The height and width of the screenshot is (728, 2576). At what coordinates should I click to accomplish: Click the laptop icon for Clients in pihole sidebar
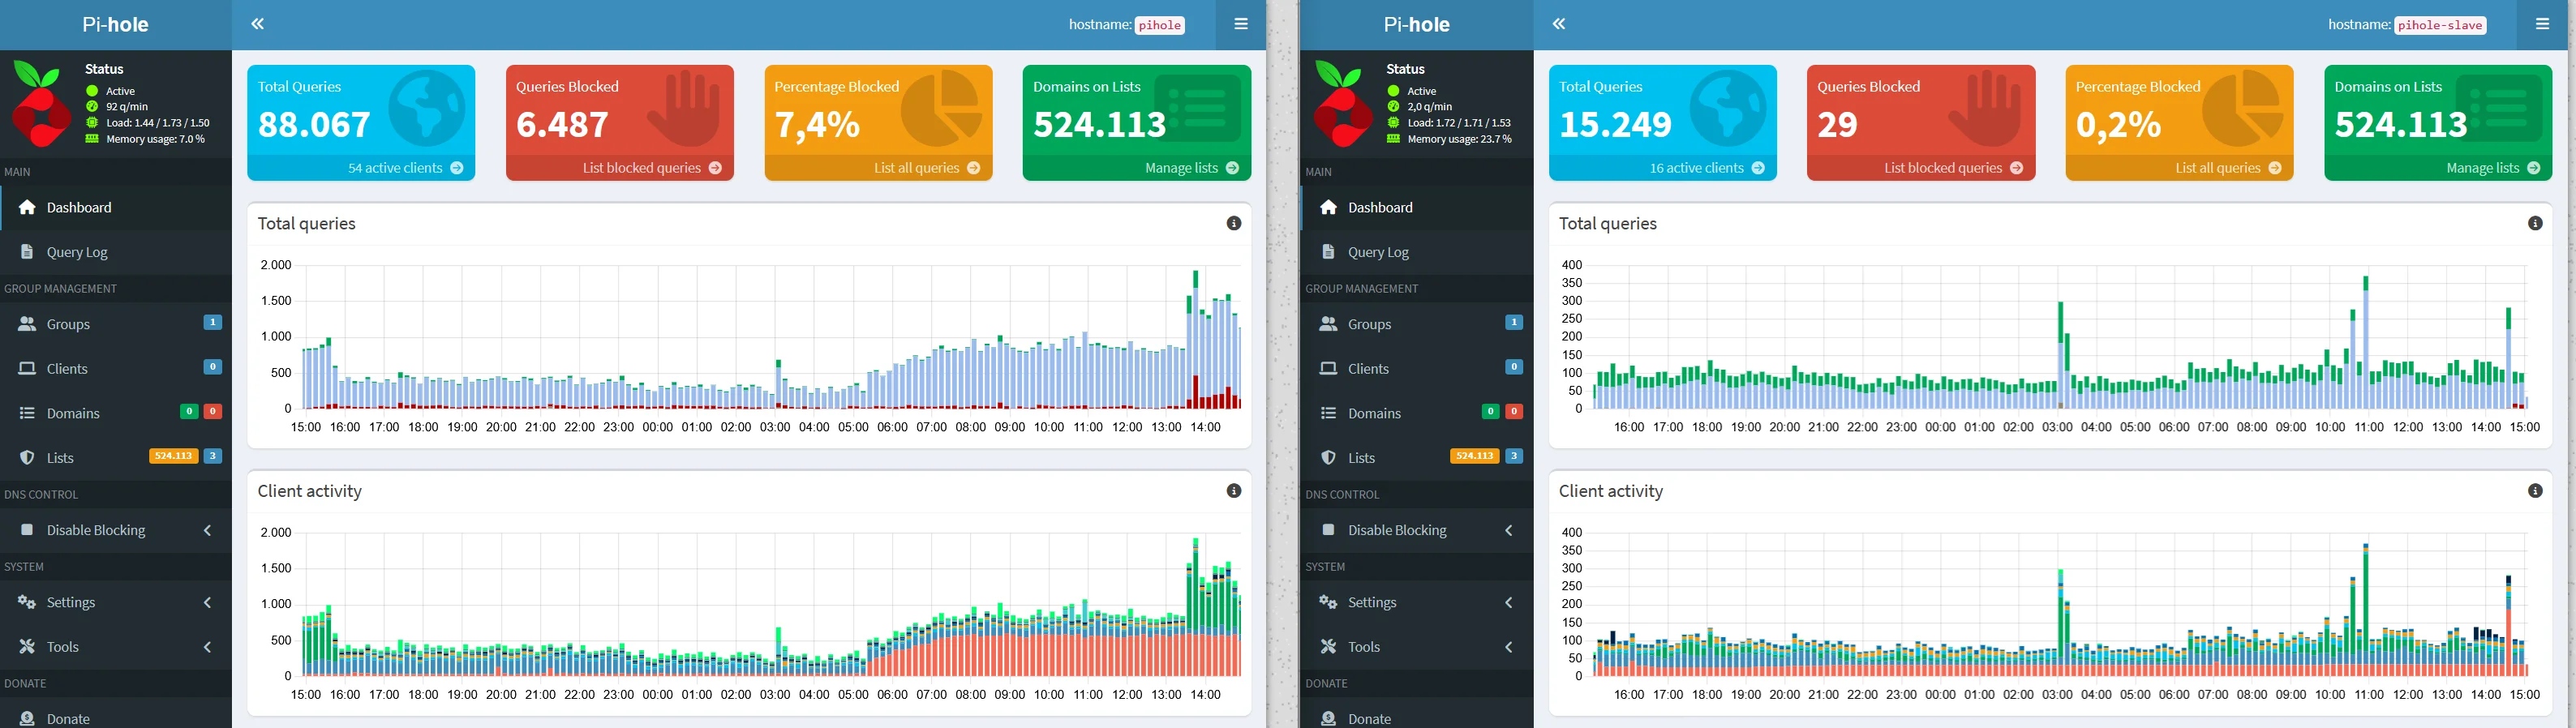click(x=27, y=368)
